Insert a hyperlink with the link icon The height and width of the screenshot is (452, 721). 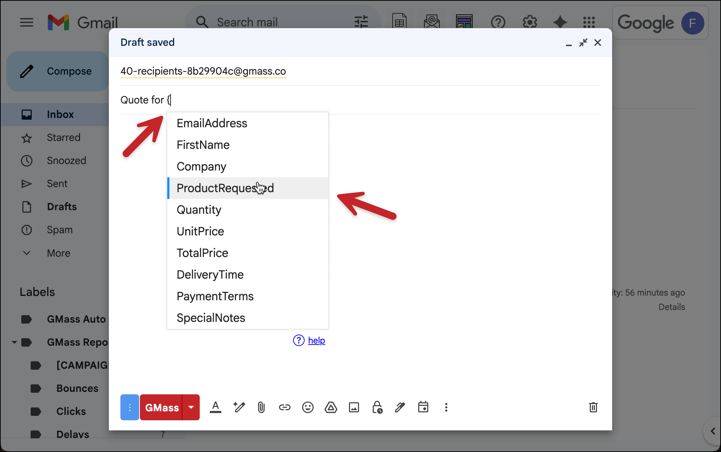(284, 407)
